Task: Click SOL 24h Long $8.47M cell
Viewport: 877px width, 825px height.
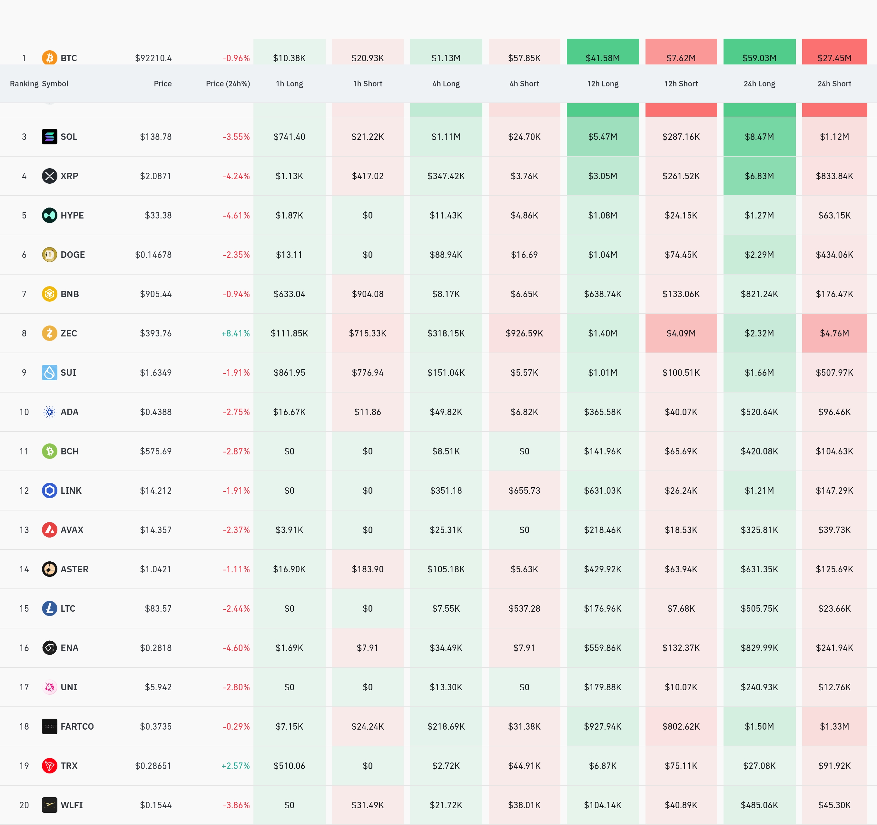Action: (x=759, y=137)
